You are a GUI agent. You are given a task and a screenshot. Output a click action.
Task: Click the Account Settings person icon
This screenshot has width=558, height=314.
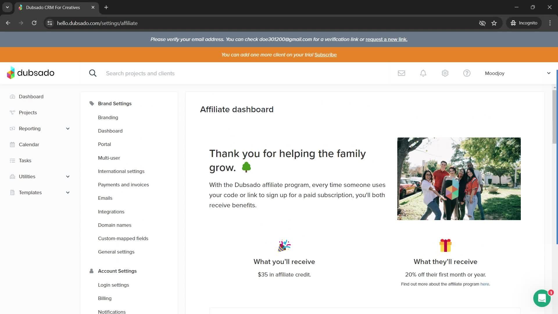click(x=92, y=271)
